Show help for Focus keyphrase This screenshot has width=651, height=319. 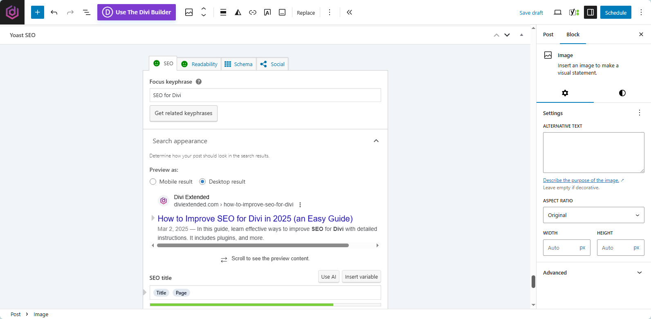(x=199, y=82)
